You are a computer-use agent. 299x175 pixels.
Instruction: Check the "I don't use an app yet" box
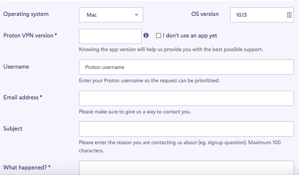pos(159,36)
